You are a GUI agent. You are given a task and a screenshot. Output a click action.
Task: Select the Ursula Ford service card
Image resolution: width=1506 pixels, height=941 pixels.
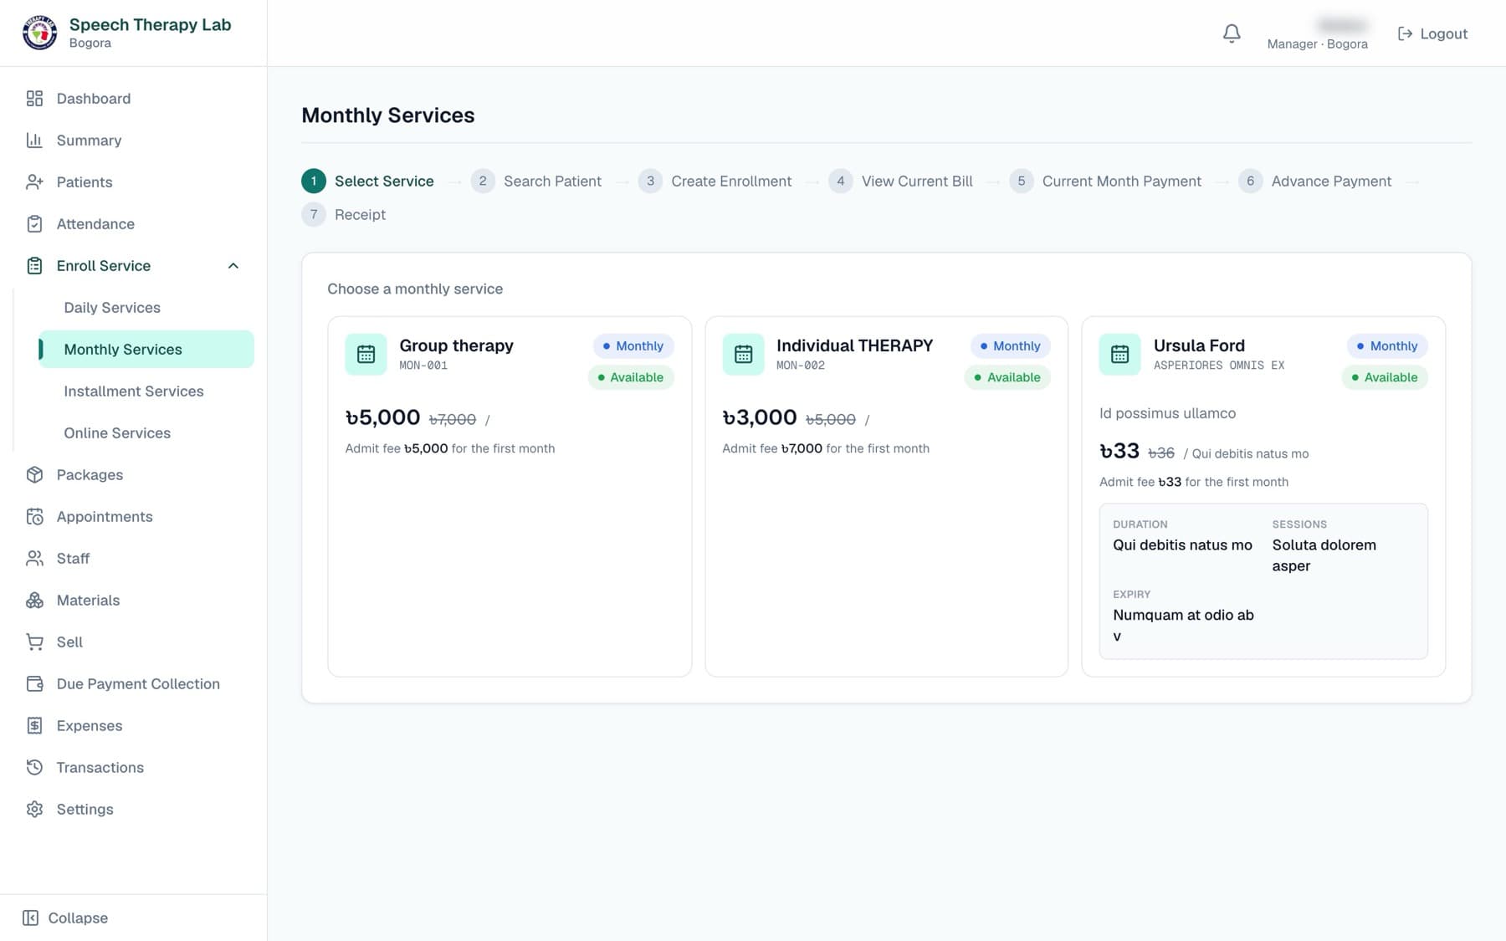[1263, 496]
